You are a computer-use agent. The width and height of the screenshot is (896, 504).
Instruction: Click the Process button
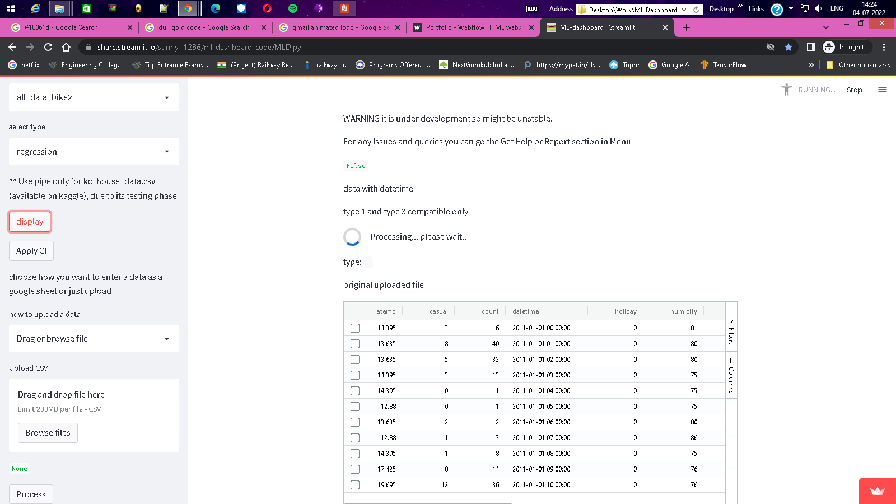click(x=31, y=494)
